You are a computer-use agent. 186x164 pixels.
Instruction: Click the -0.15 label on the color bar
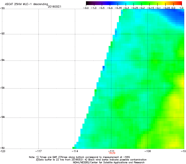150,8
